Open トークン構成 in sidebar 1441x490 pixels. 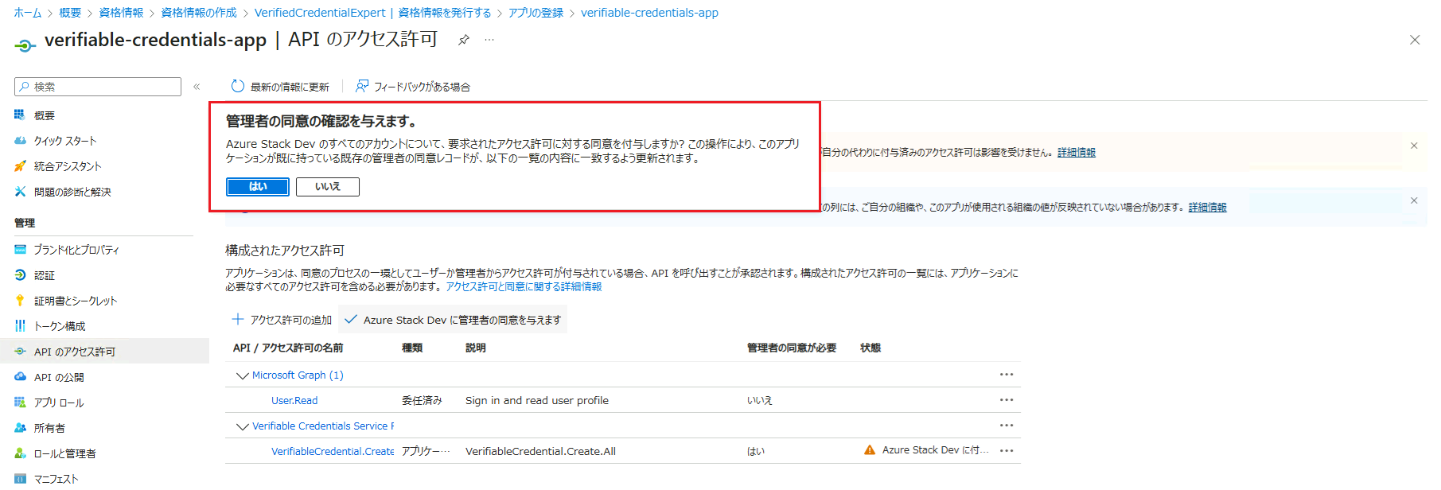59,326
